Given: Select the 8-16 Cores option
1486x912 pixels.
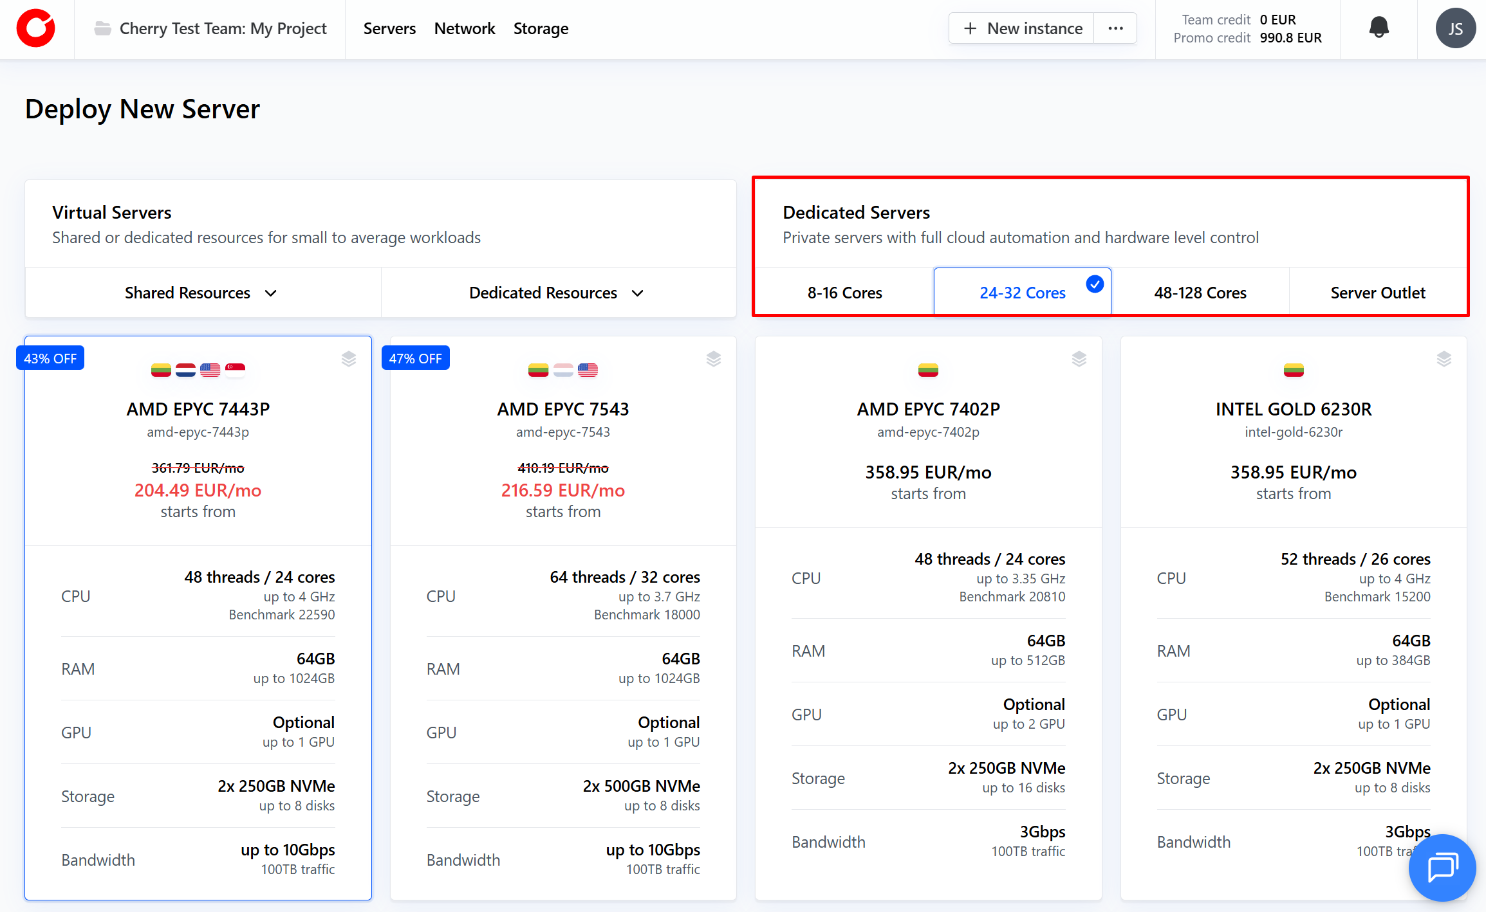Looking at the screenshot, I should (844, 293).
